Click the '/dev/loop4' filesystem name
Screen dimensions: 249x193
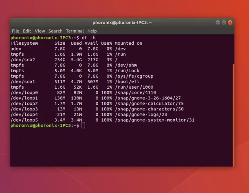[x=24, y=115]
